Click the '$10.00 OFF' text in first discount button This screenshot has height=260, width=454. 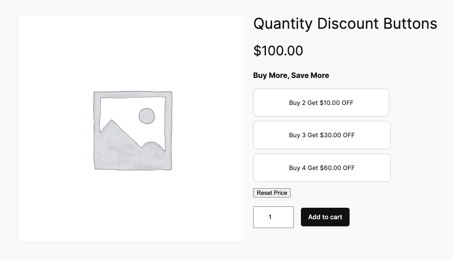[x=336, y=103]
